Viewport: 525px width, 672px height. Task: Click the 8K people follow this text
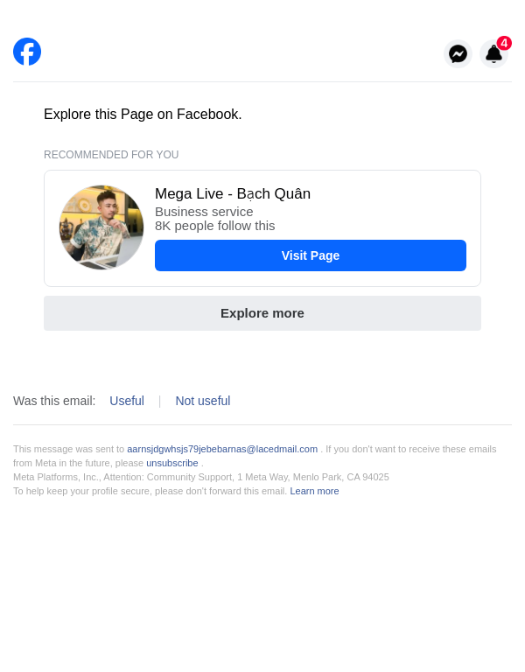pyautogui.click(x=215, y=226)
